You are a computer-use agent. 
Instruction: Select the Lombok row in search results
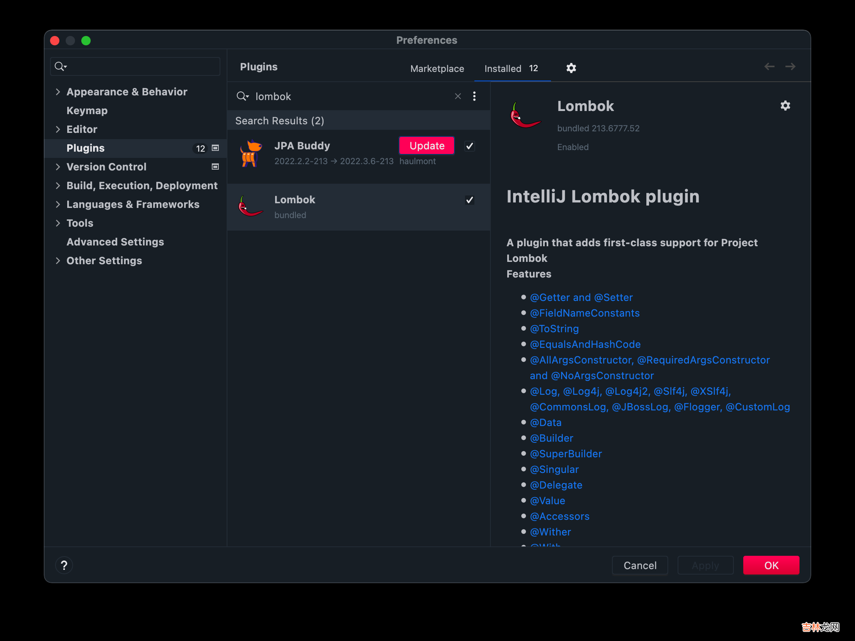[x=358, y=207]
